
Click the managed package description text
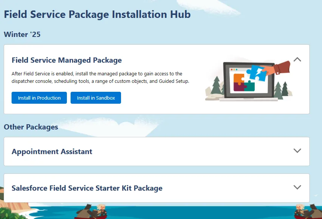100,77
